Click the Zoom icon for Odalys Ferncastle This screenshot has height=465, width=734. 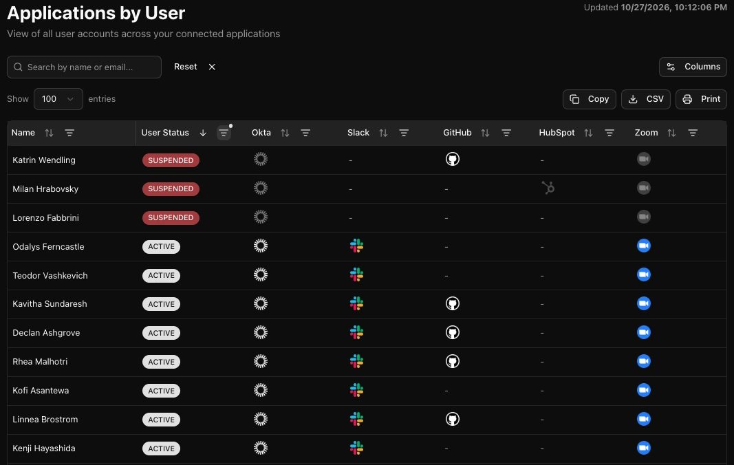[644, 246]
